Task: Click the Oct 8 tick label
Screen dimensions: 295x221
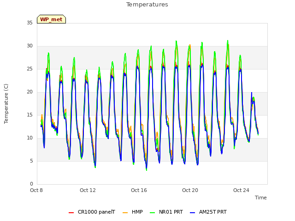Action: pos(36,190)
